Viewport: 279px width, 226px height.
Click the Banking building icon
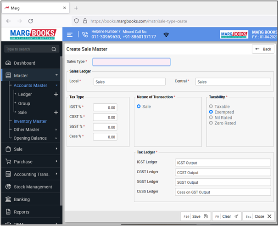click(x=8, y=199)
